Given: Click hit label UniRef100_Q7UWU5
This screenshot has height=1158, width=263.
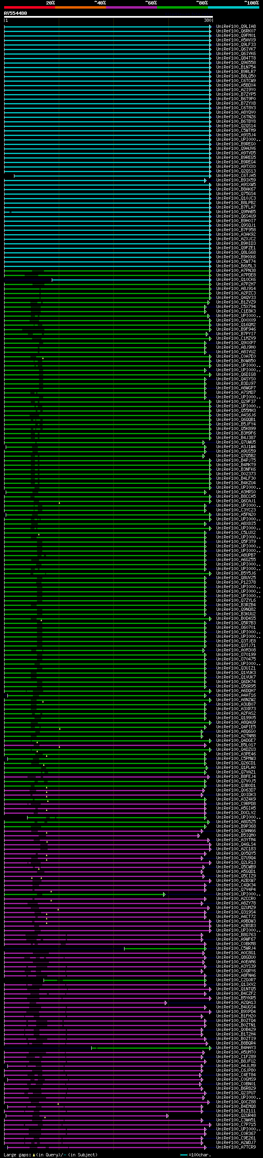Looking at the screenshot, I should coord(236,442).
